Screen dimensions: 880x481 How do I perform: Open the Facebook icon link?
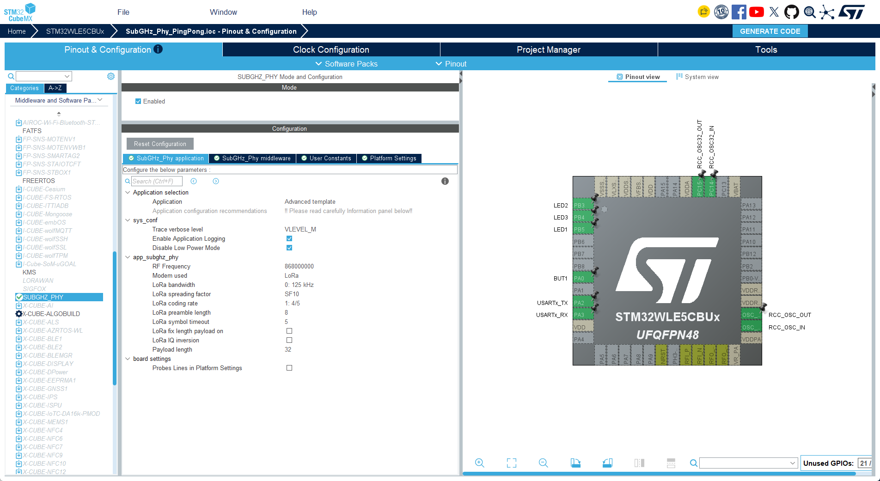click(739, 12)
